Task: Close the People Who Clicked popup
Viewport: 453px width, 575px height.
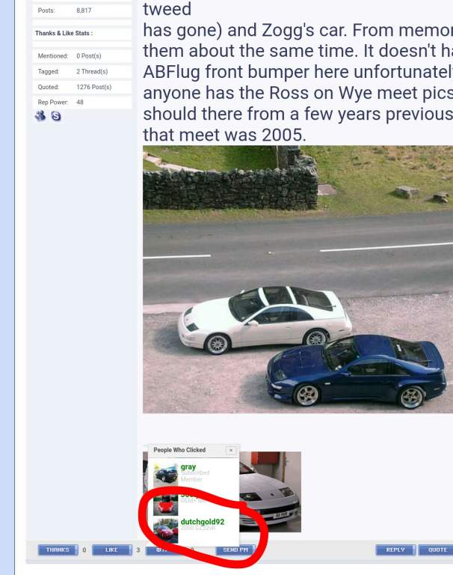Action: (x=231, y=450)
